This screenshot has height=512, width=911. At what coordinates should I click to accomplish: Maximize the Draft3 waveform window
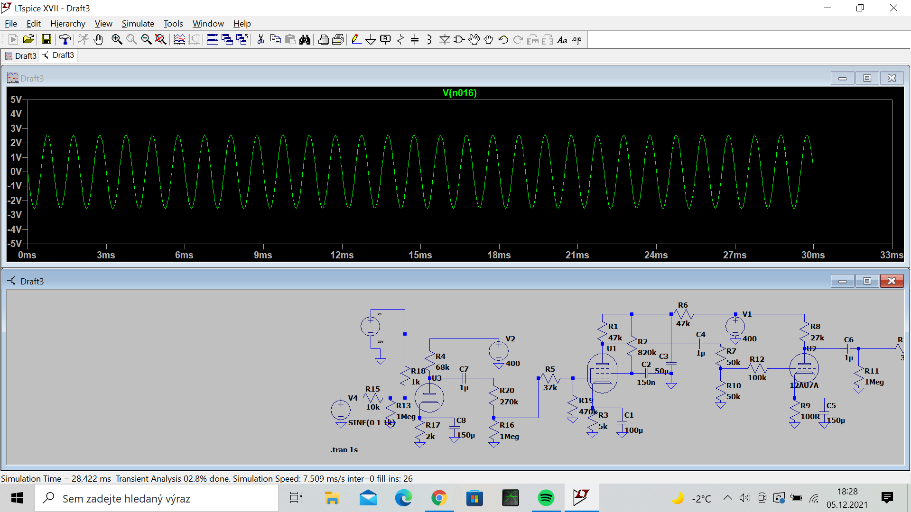[x=867, y=78]
